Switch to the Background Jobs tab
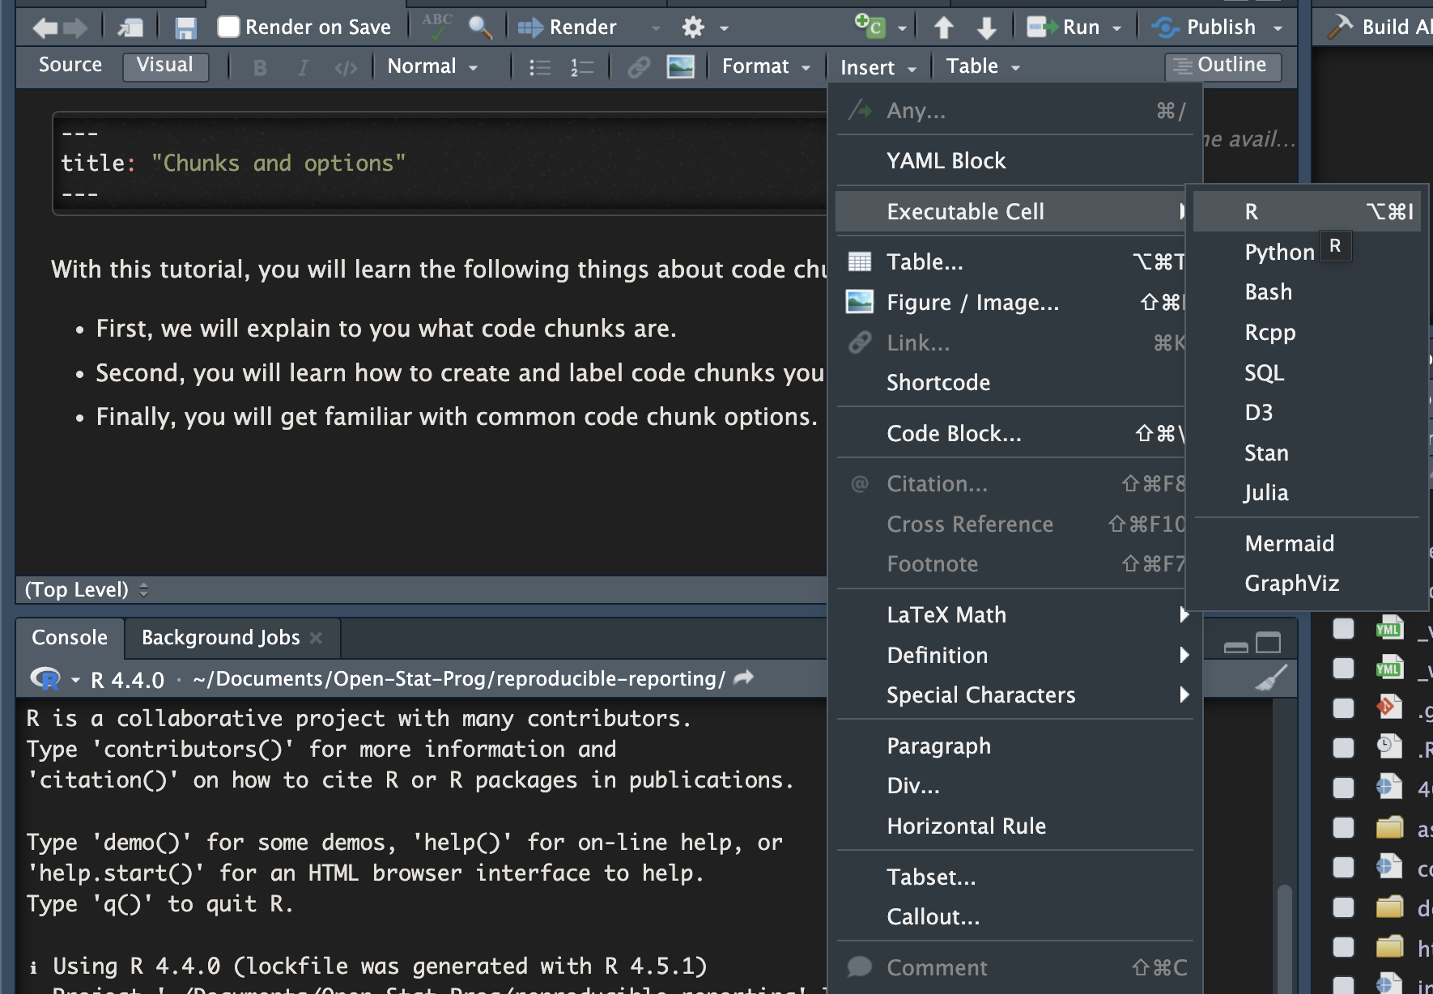 (x=220, y=638)
